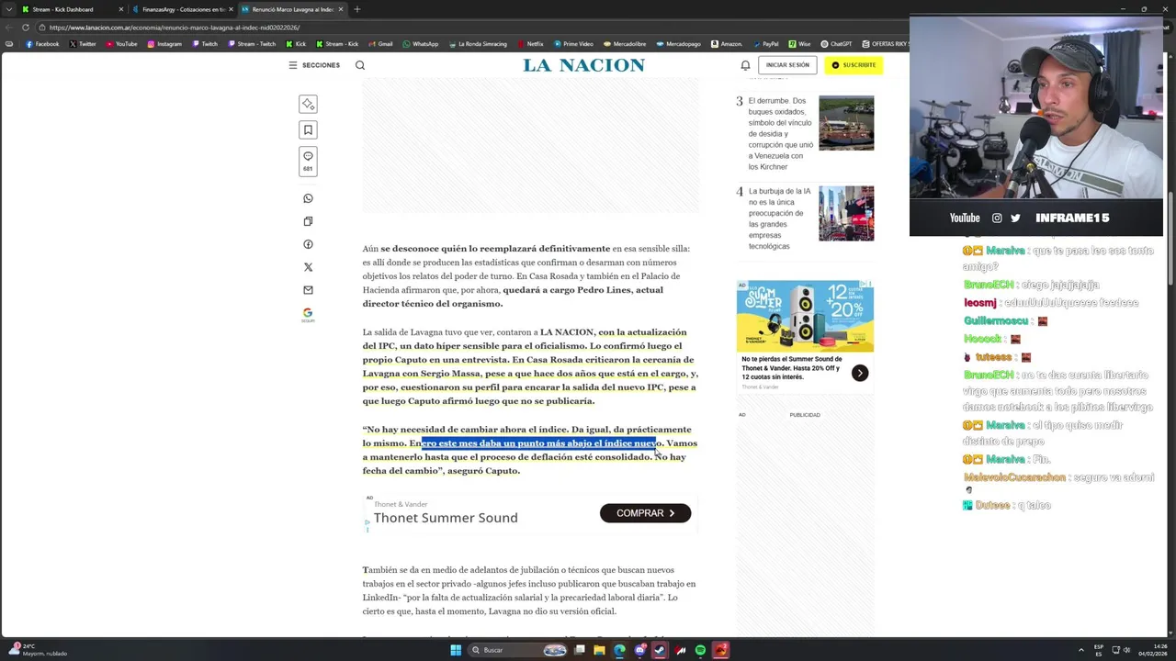Screen dimensions: 1176x661
Task: Open the Gmail bookmark
Action: (x=380, y=44)
